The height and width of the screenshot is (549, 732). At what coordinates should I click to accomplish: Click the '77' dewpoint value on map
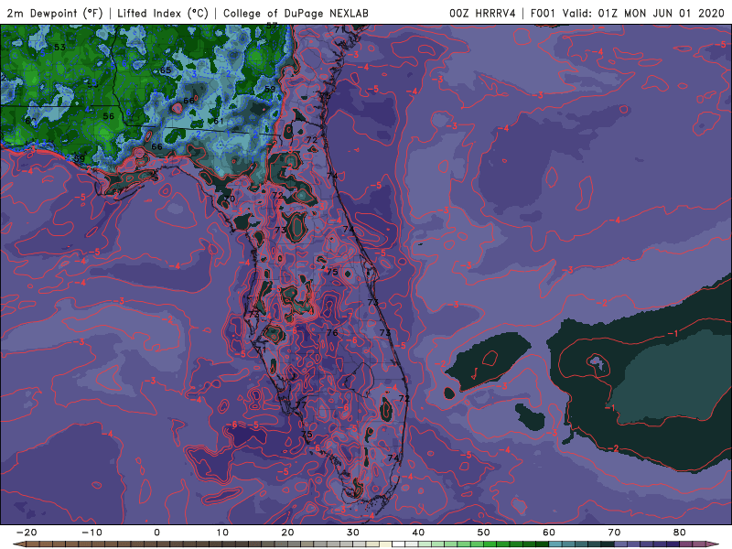[x=301, y=404]
